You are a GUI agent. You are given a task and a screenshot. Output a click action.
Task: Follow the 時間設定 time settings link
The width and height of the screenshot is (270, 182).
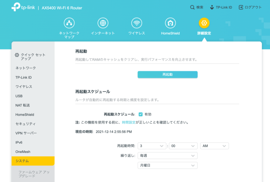tap(129, 122)
